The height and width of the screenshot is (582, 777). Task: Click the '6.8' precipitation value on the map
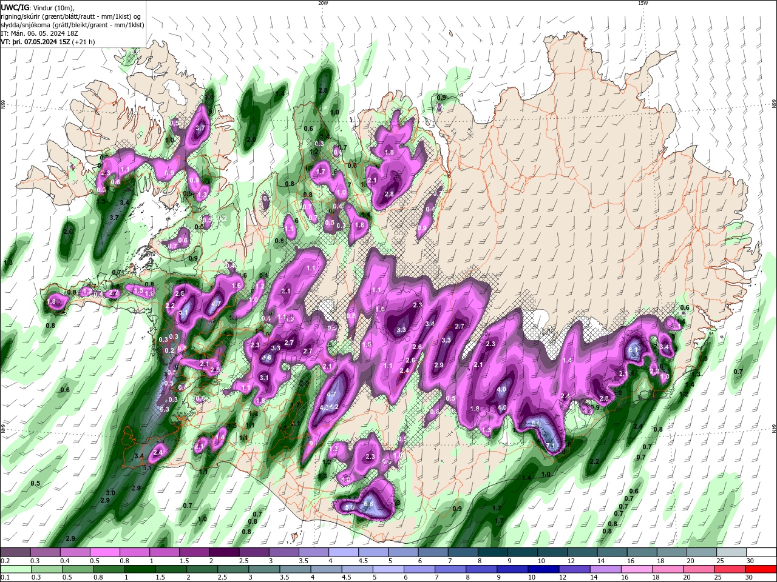(368, 504)
